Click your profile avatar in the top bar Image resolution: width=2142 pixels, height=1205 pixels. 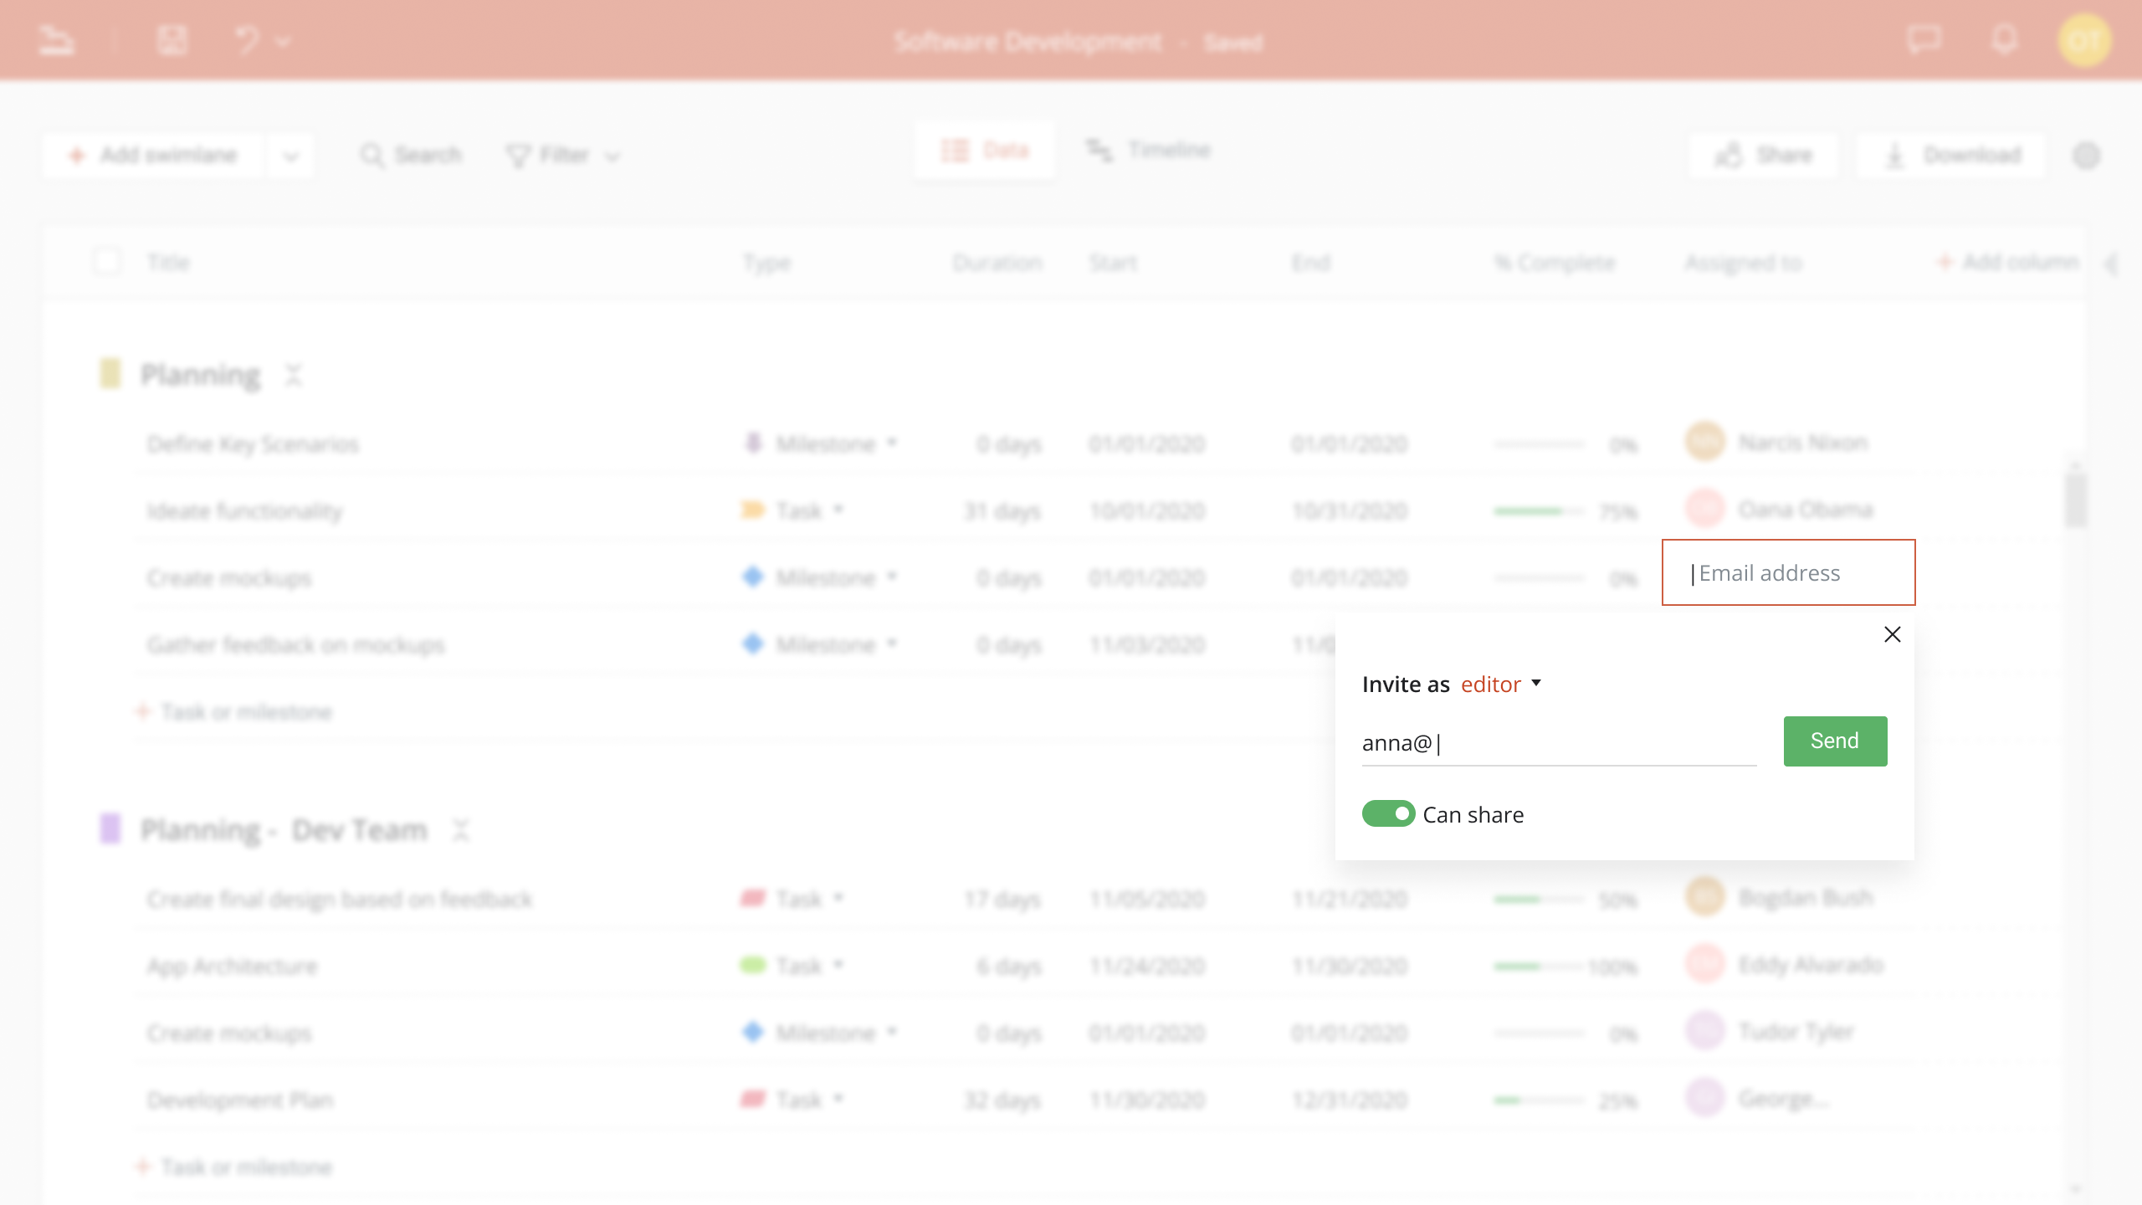click(x=2084, y=39)
